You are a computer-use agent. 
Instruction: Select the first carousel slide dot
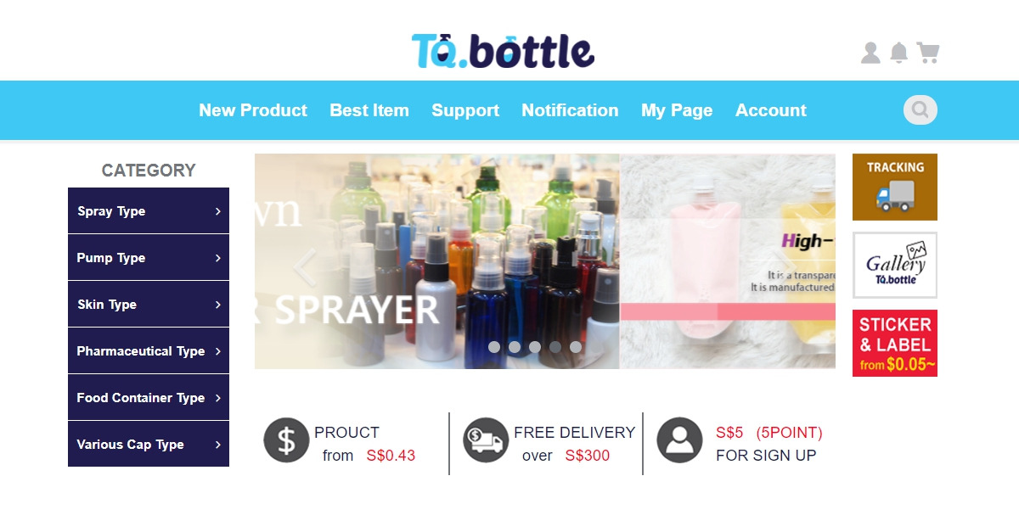[494, 347]
